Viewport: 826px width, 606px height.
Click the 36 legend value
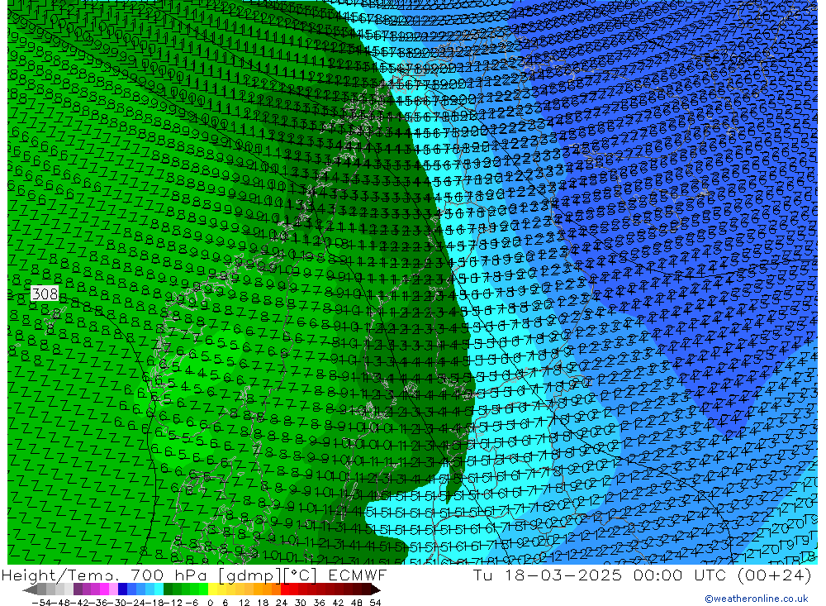tap(319, 603)
